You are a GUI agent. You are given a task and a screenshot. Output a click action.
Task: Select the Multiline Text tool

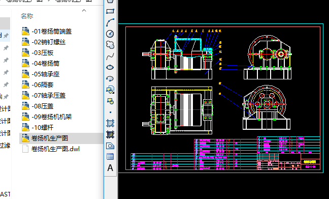110,168
